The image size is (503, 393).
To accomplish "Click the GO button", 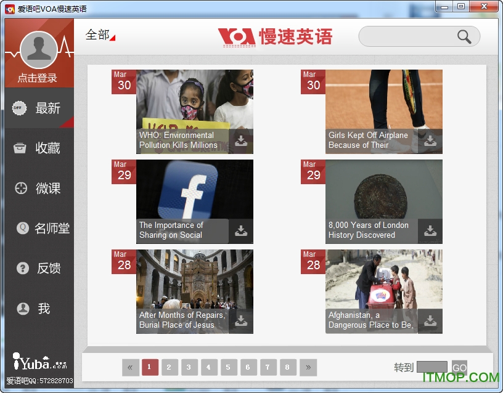I will [459, 367].
